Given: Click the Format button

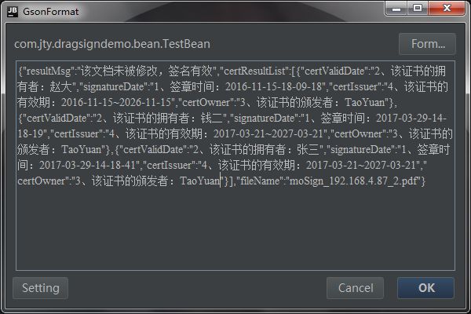Looking at the screenshot, I should coord(427,44).
